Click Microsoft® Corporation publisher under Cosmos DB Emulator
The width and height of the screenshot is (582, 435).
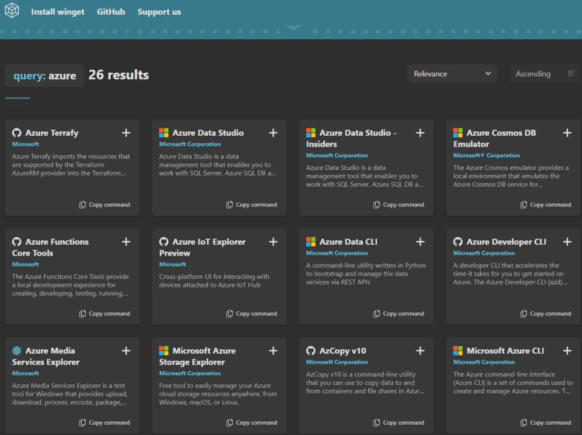(x=487, y=156)
